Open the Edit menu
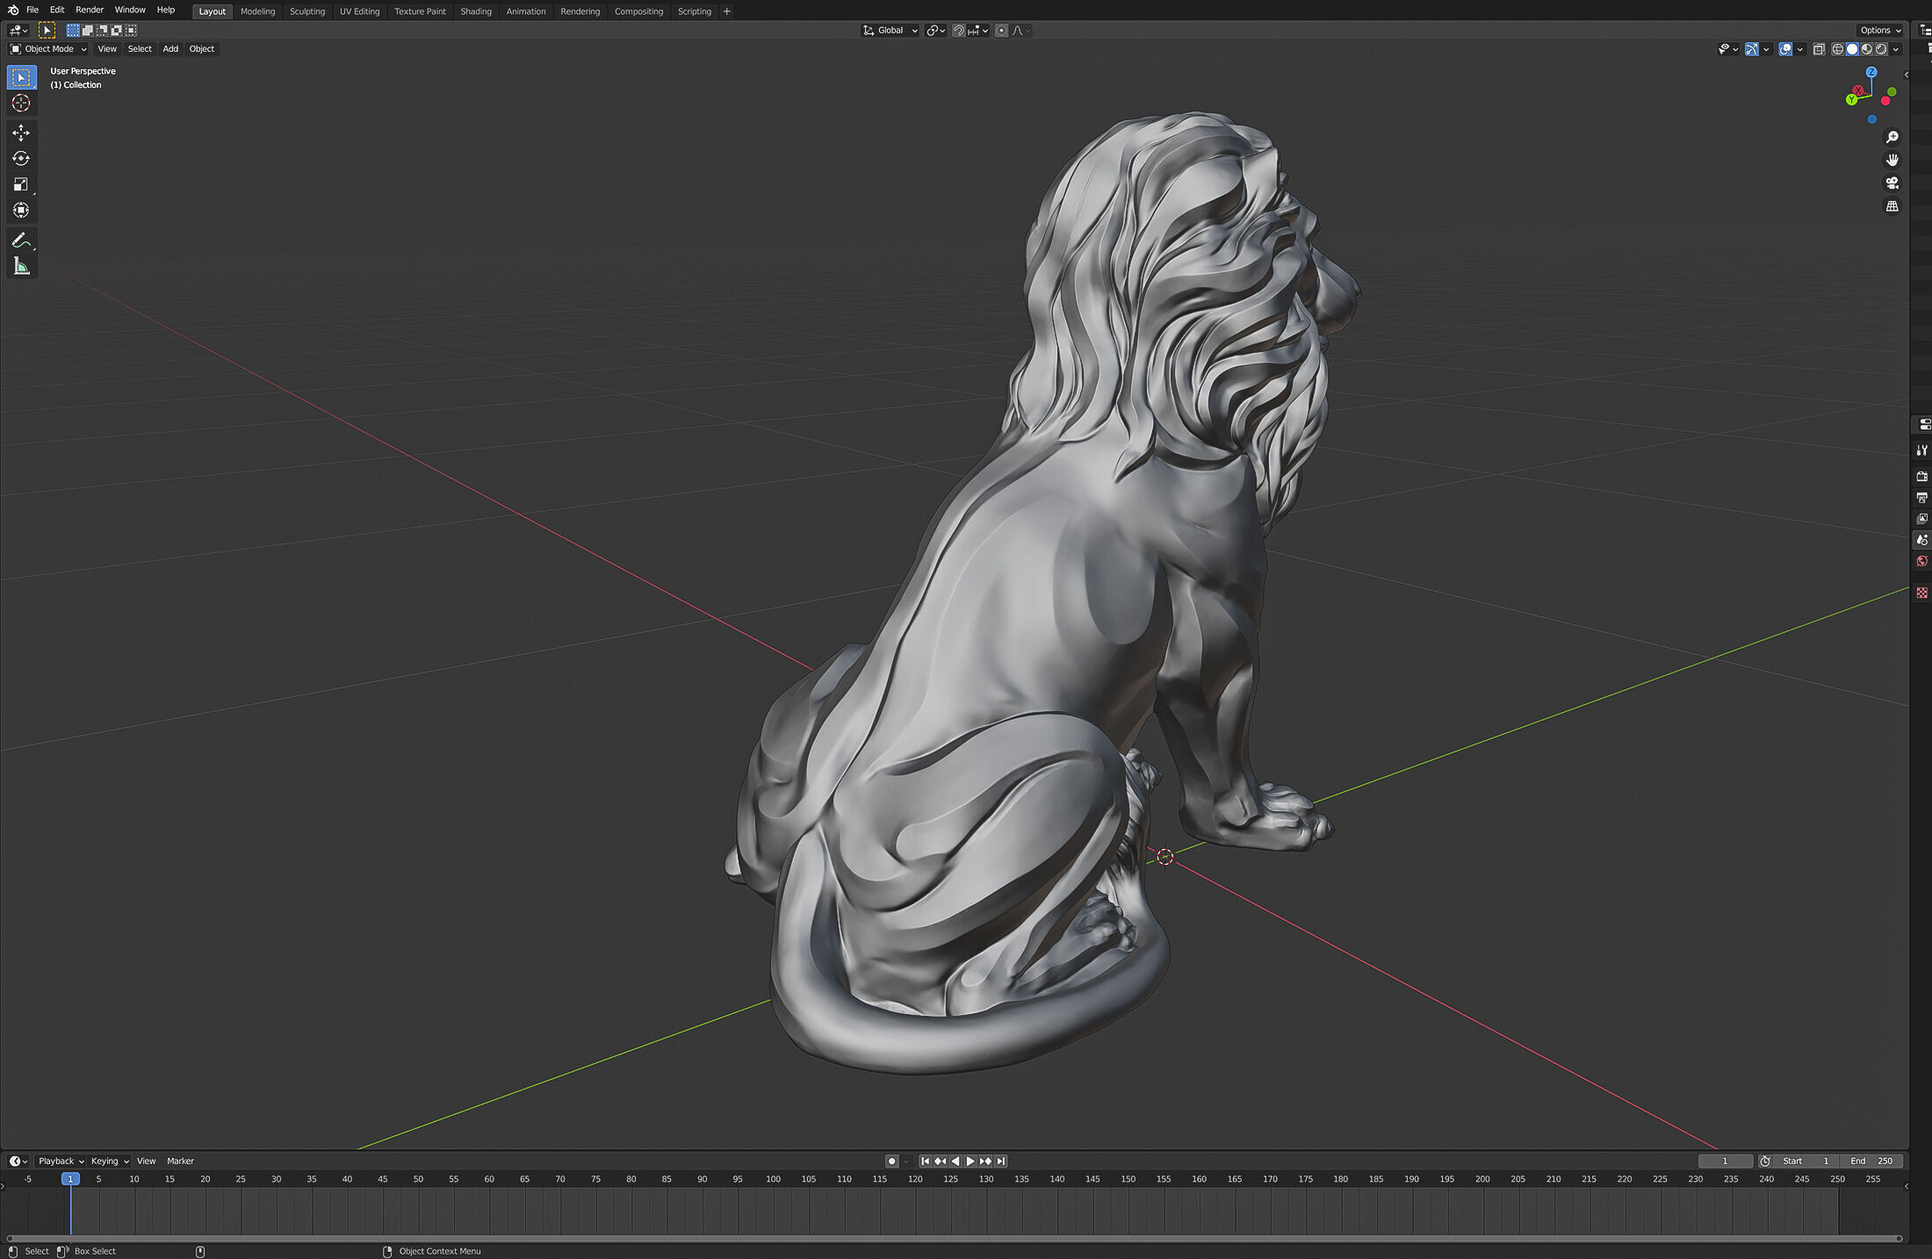 click(x=57, y=10)
